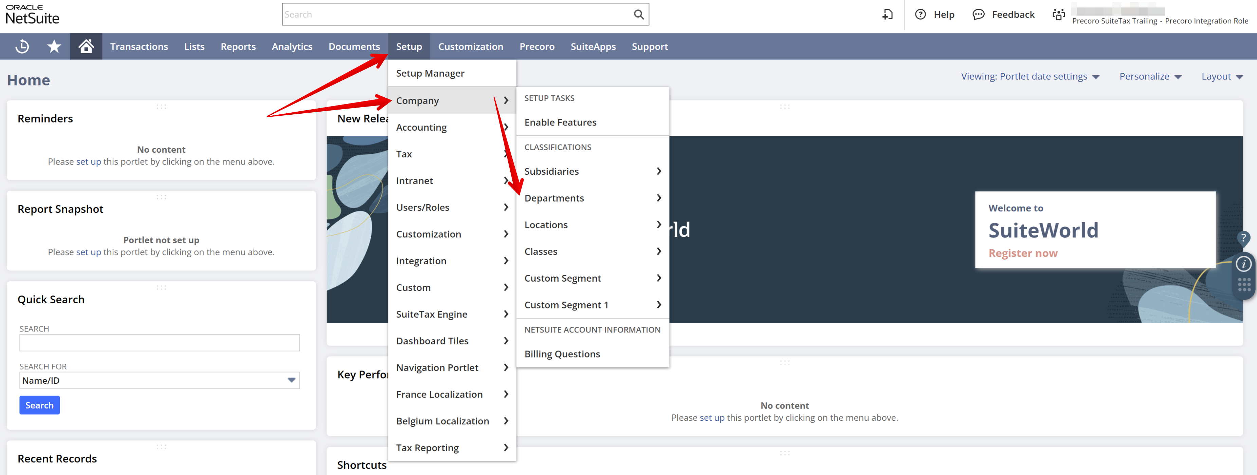Viewport: 1257px width, 475px height.
Task: Select Intranet in the Setup menu
Action: pos(452,180)
